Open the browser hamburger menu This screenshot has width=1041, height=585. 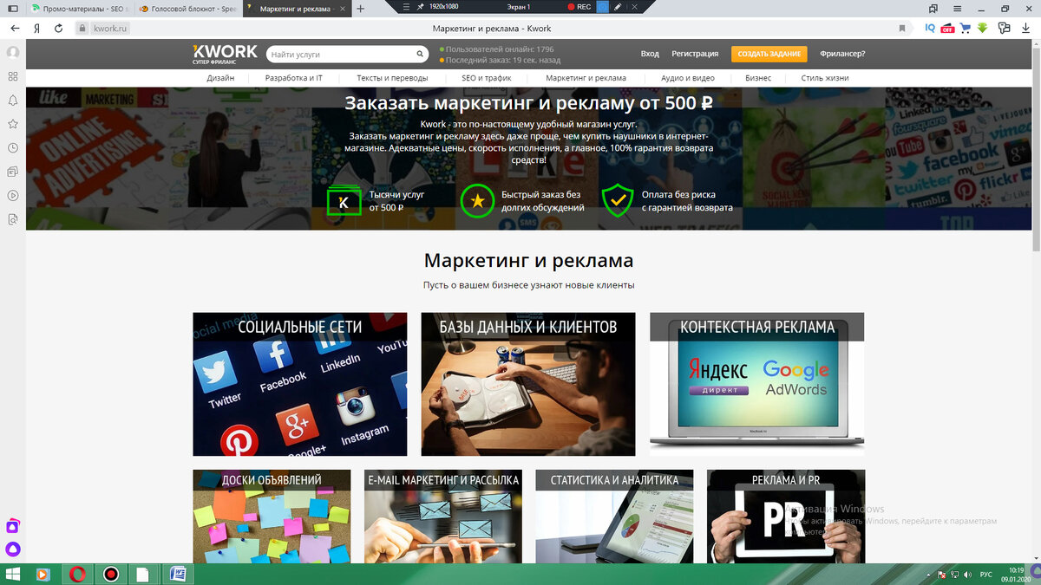(958, 8)
